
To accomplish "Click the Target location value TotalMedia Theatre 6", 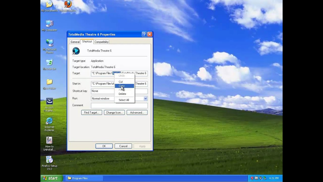I will tap(103, 67).
